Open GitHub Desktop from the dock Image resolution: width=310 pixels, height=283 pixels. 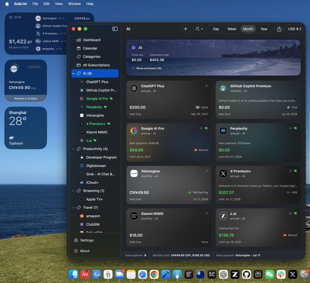coord(246,274)
